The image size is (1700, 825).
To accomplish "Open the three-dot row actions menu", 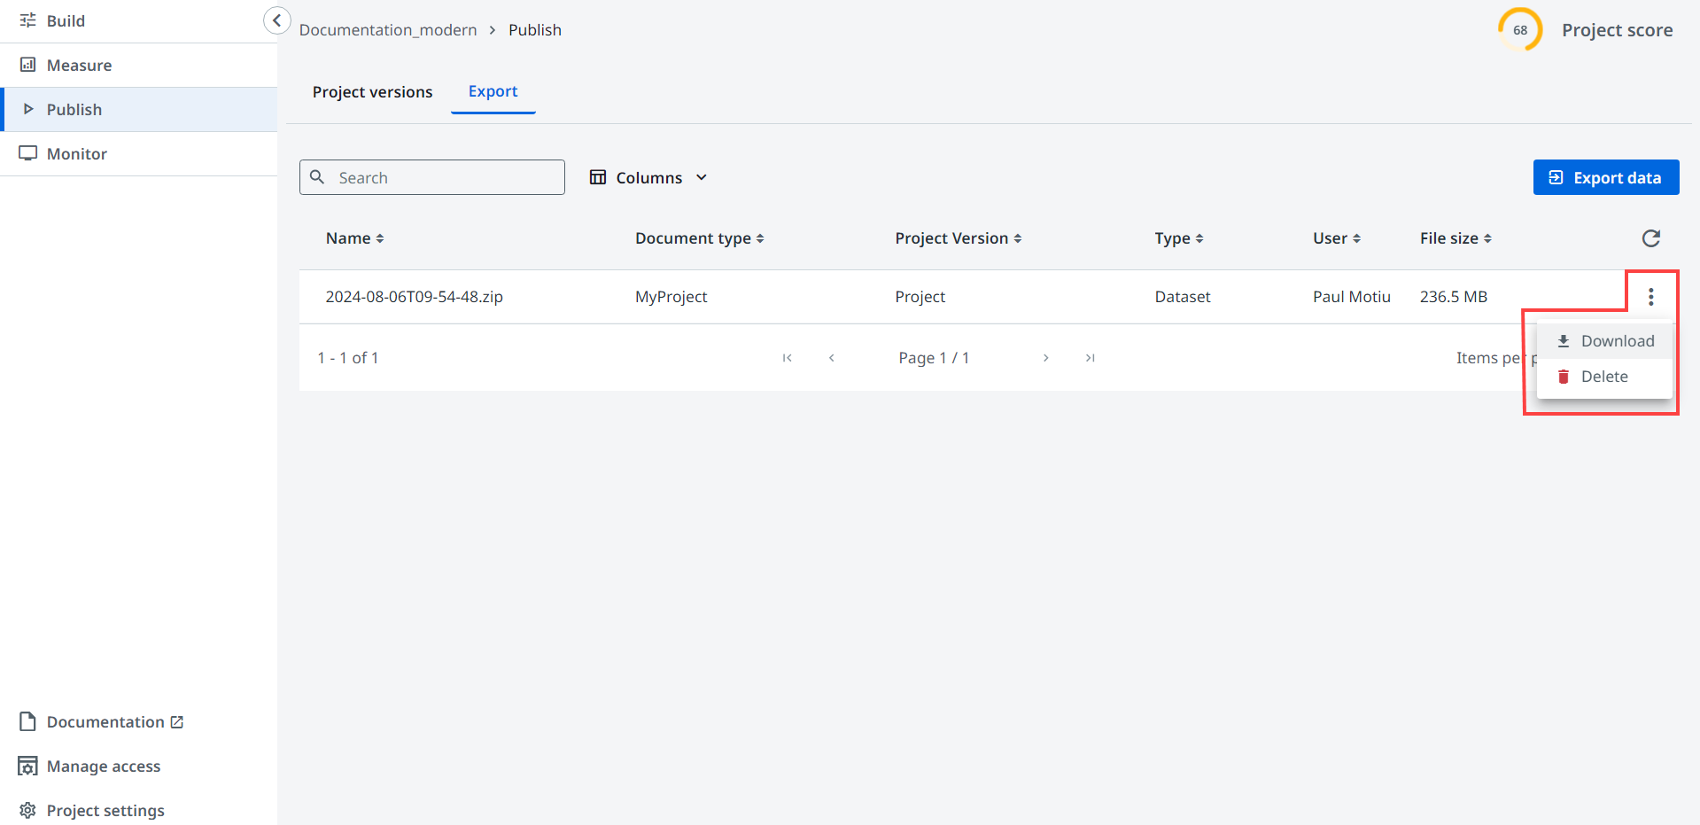I will (1650, 297).
